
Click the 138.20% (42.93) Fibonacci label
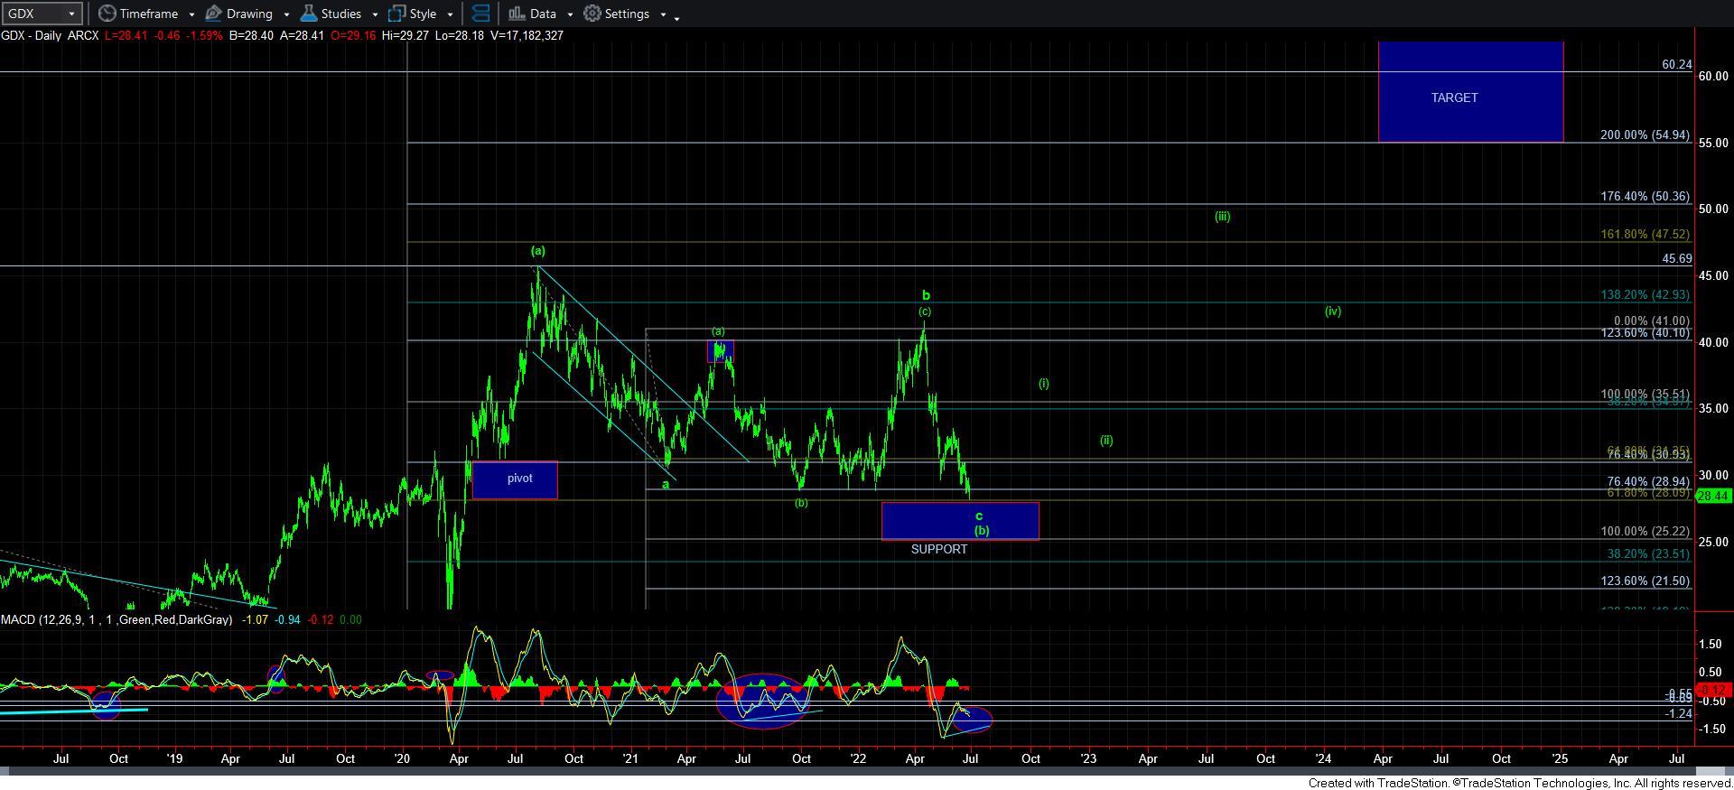[1645, 294]
